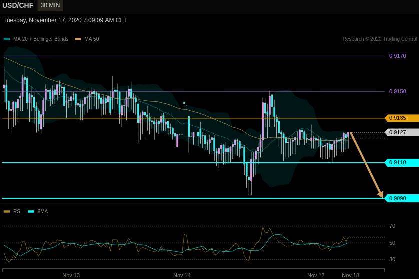
Task: Click the cyan 0.9110 support price tag
Action: (402, 162)
